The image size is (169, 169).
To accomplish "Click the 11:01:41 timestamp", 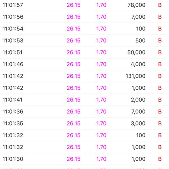I will [x=12, y=100].
